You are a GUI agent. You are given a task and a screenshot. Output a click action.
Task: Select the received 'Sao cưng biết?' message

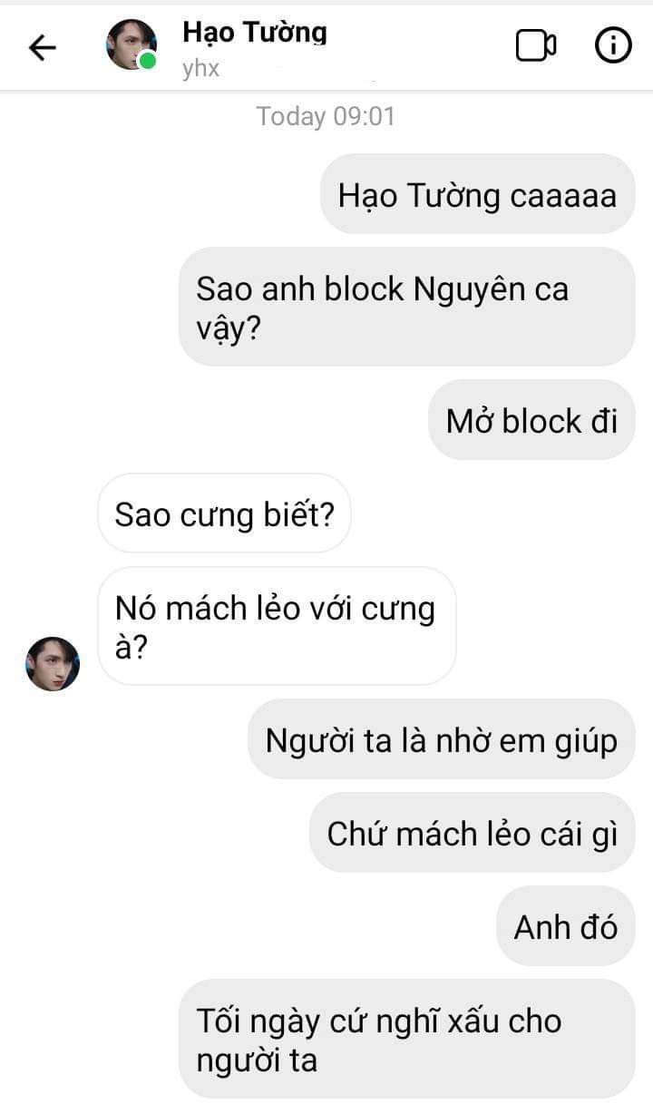tap(224, 513)
